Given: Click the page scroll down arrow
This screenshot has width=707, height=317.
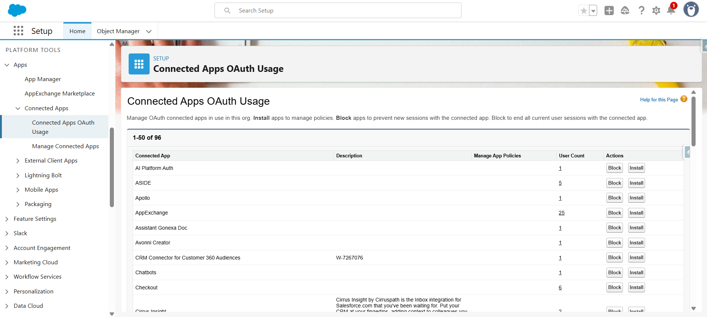Looking at the screenshot, I should (x=693, y=309).
